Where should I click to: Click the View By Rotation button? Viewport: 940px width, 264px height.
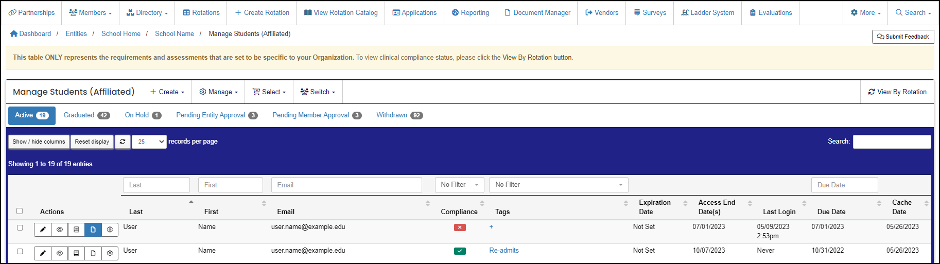[897, 92]
